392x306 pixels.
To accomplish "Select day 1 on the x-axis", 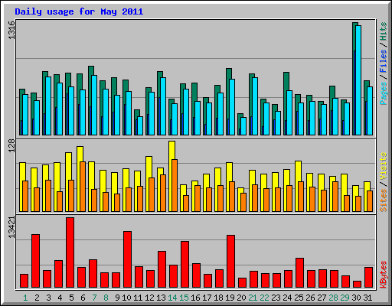I will 25,298.
